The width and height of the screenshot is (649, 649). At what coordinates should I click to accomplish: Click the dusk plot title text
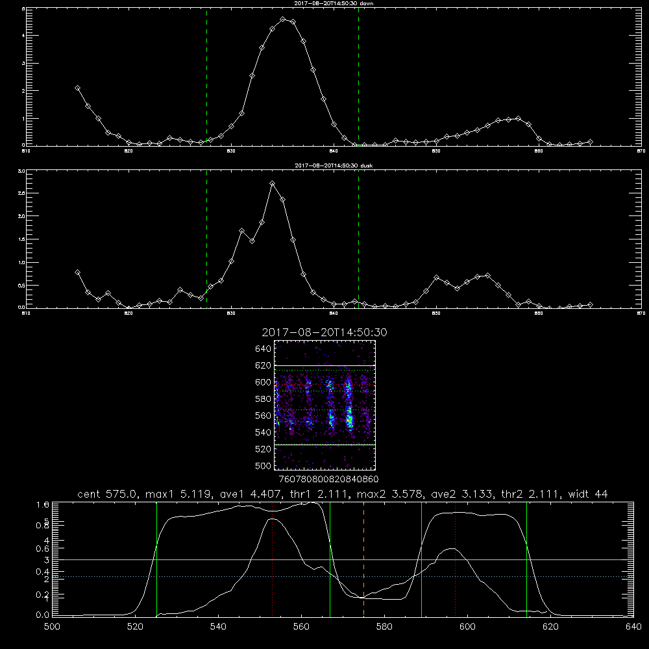point(333,165)
